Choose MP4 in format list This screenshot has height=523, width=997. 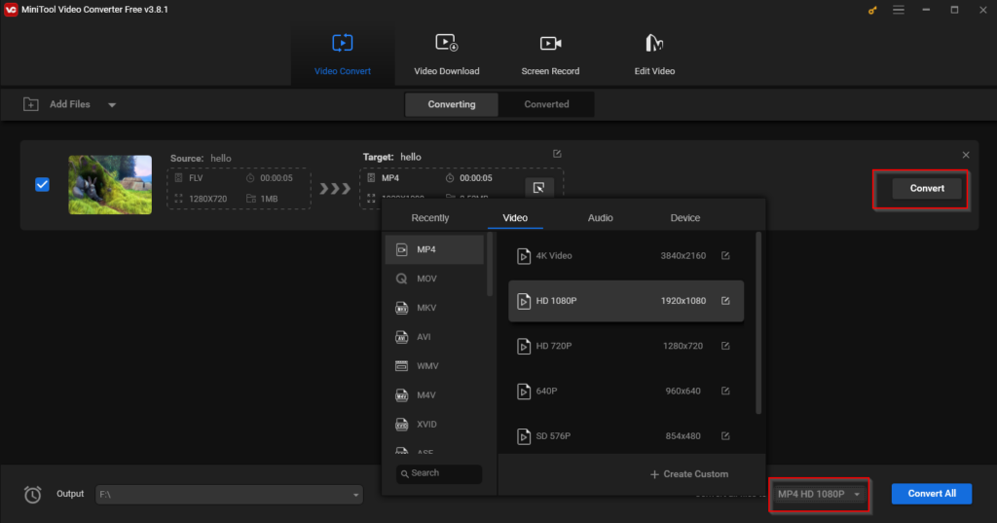(x=434, y=249)
